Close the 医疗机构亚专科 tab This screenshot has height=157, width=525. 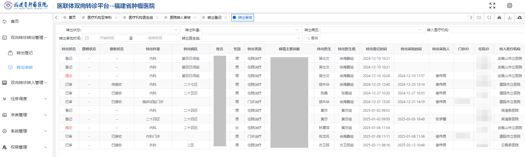tap(116, 18)
